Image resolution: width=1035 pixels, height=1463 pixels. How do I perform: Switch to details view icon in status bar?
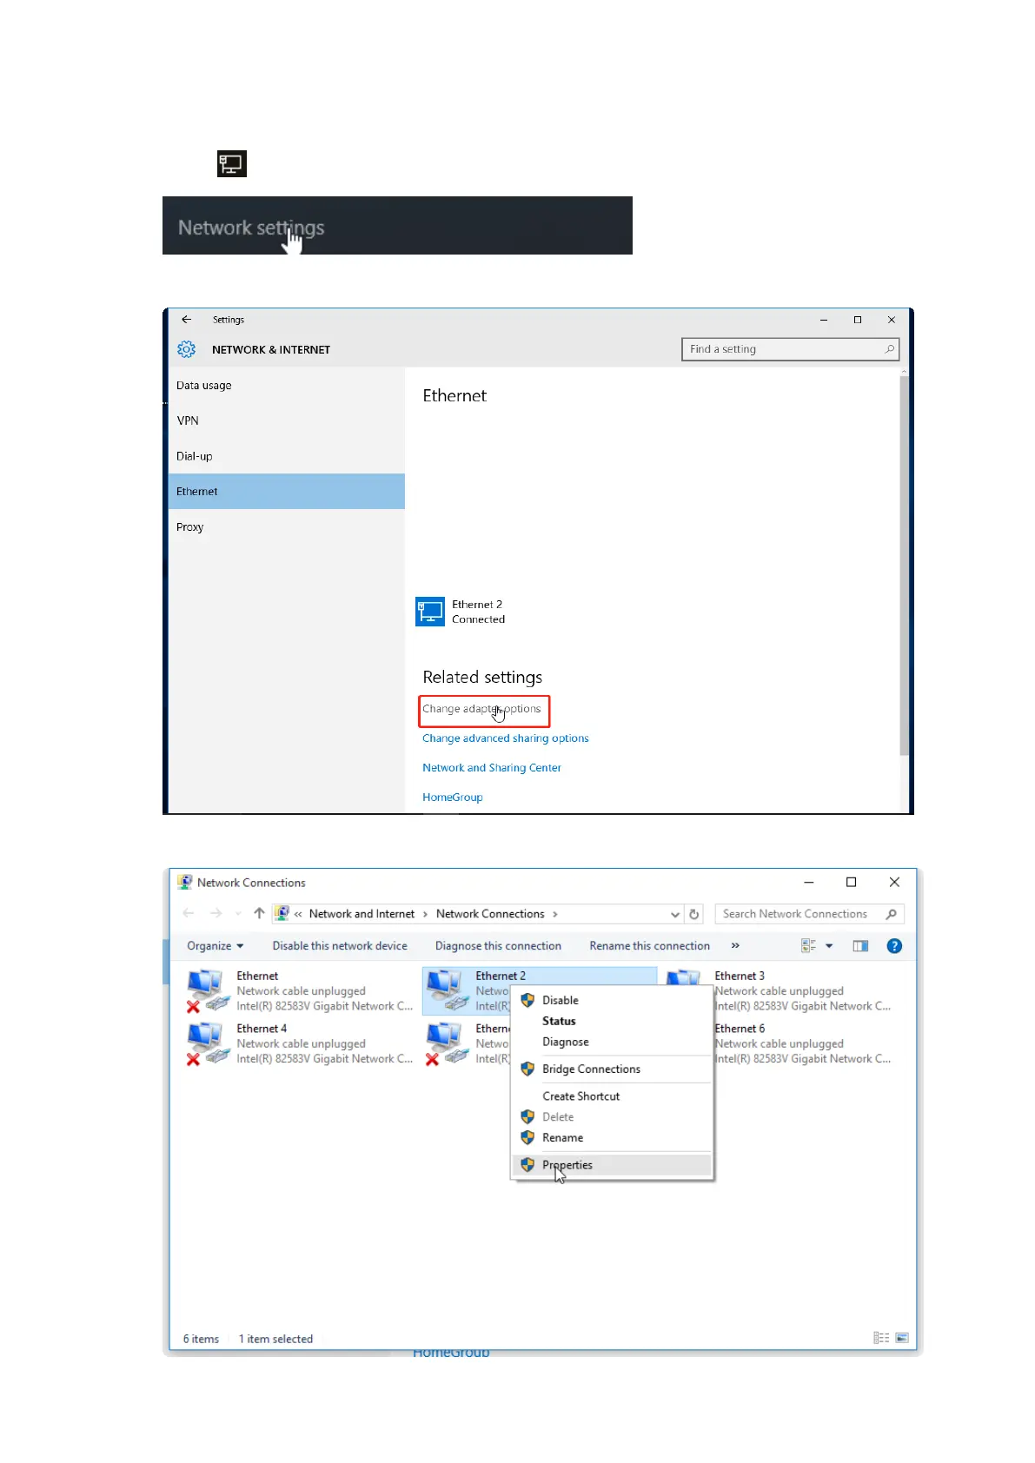[x=881, y=1338]
